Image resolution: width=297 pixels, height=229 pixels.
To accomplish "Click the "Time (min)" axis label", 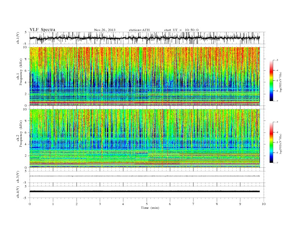I will (150, 208).
